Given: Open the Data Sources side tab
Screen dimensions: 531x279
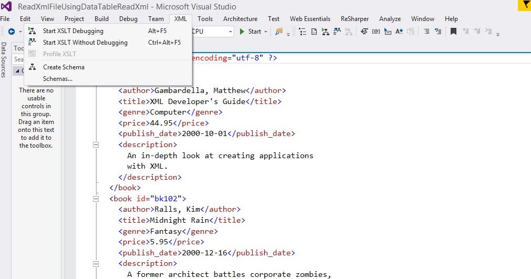Looking at the screenshot, I should coord(4,59).
